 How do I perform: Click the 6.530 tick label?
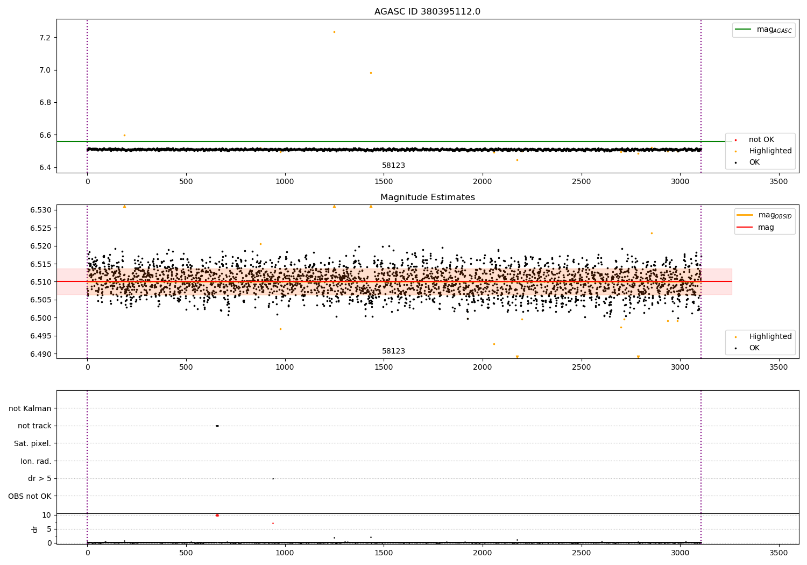(40, 210)
